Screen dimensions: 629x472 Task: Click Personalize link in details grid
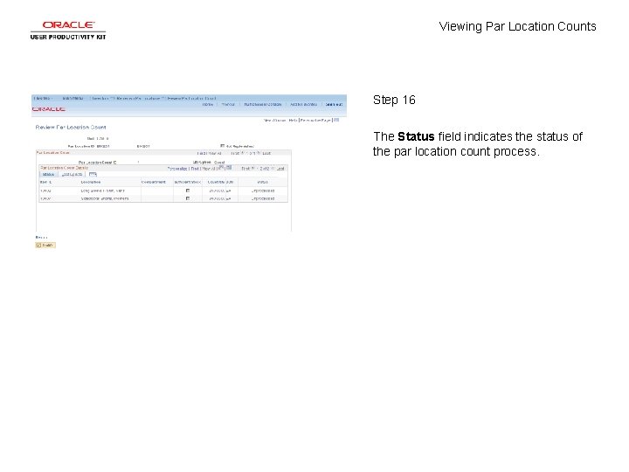point(177,169)
